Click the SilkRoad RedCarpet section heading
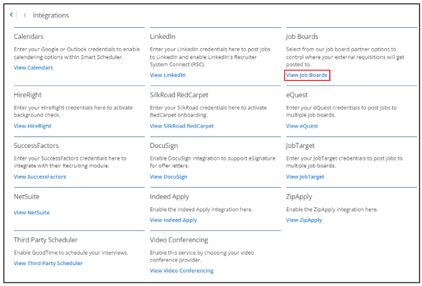 coord(179,95)
